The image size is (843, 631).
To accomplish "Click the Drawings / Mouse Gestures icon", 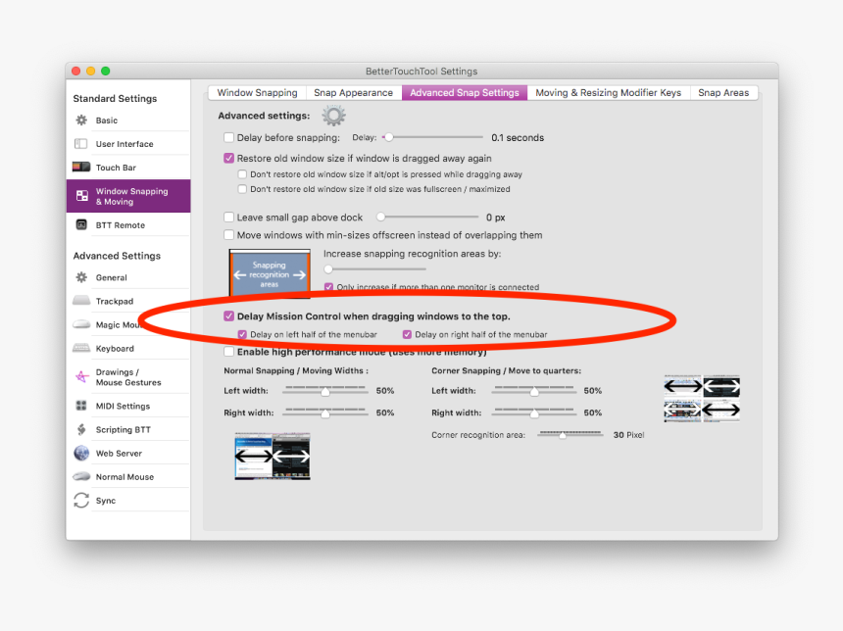I will pyautogui.click(x=81, y=377).
